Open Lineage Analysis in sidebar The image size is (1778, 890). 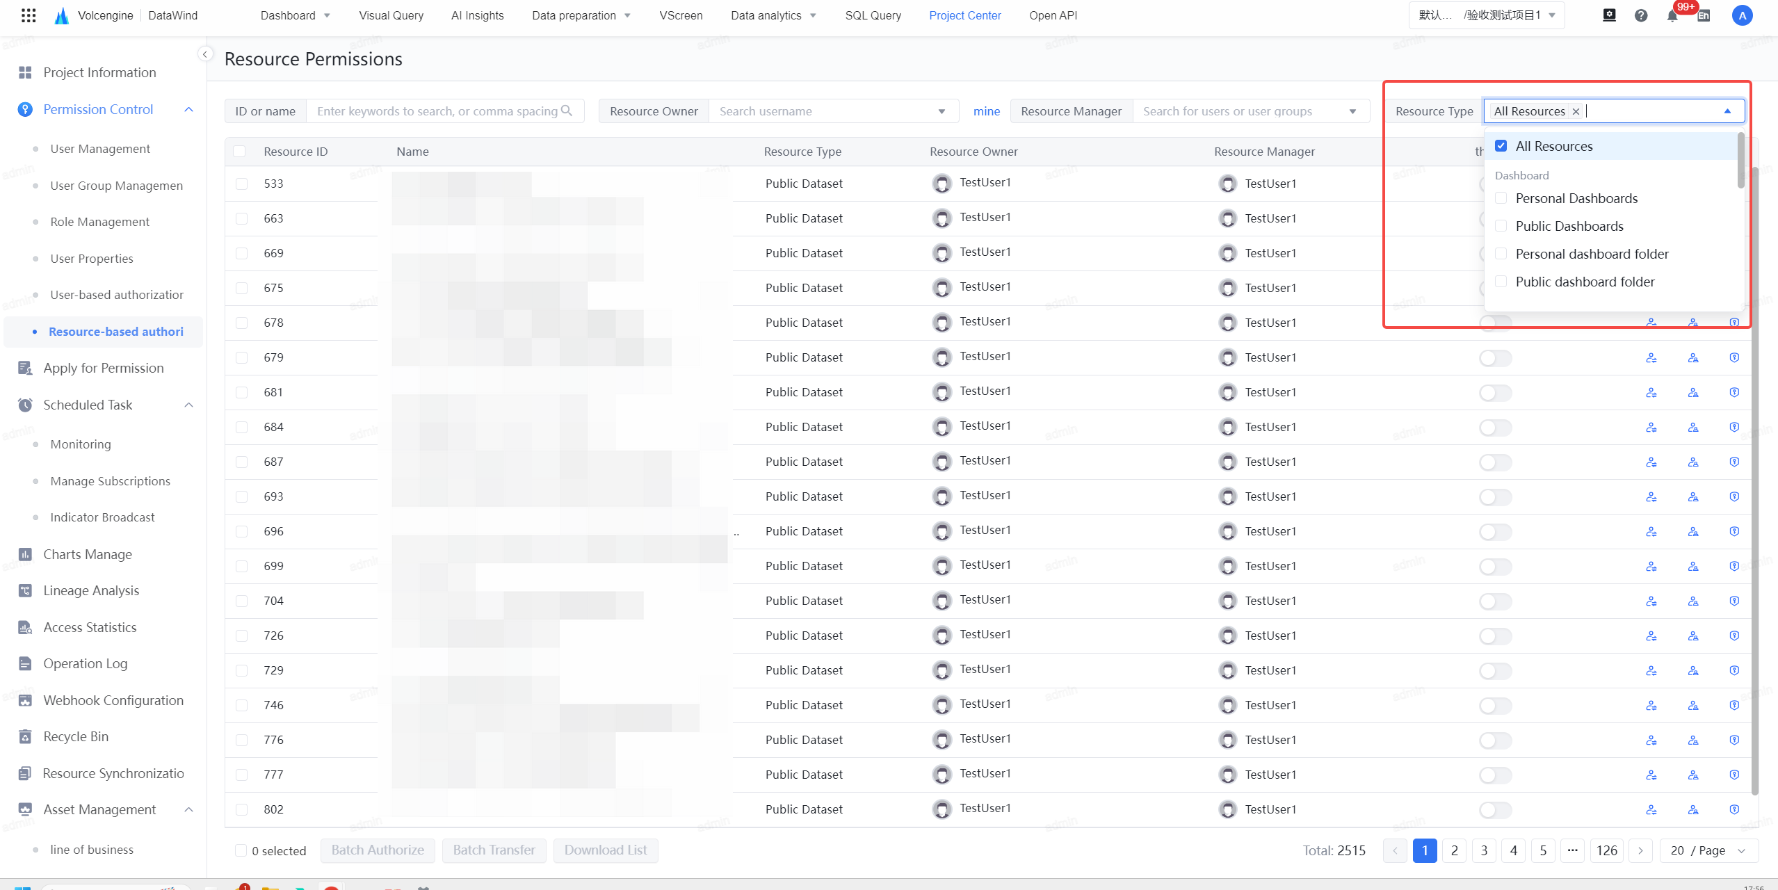click(91, 590)
